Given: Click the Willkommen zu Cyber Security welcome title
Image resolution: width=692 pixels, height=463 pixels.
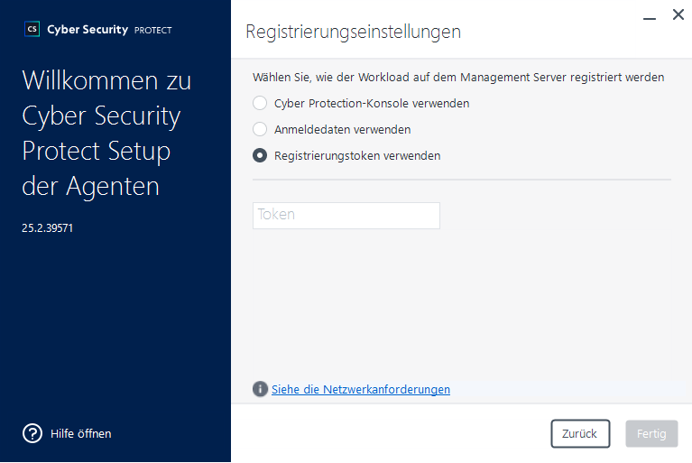Looking at the screenshot, I should [x=106, y=133].
